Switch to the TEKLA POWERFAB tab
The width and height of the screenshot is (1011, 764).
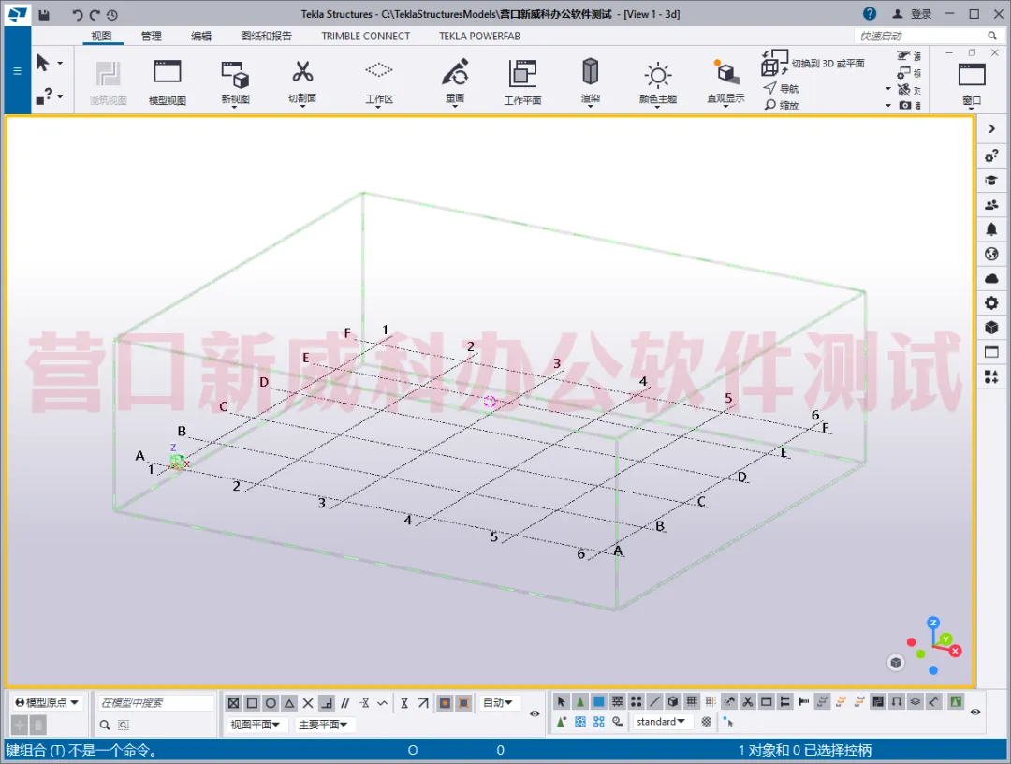coord(479,36)
